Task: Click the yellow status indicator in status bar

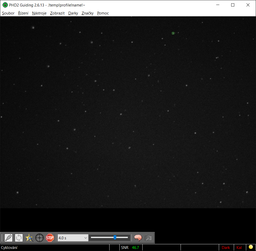Action: tap(251, 247)
